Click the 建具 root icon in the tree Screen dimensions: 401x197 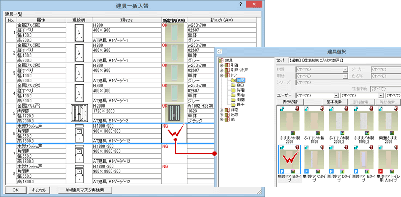point(221,60)
